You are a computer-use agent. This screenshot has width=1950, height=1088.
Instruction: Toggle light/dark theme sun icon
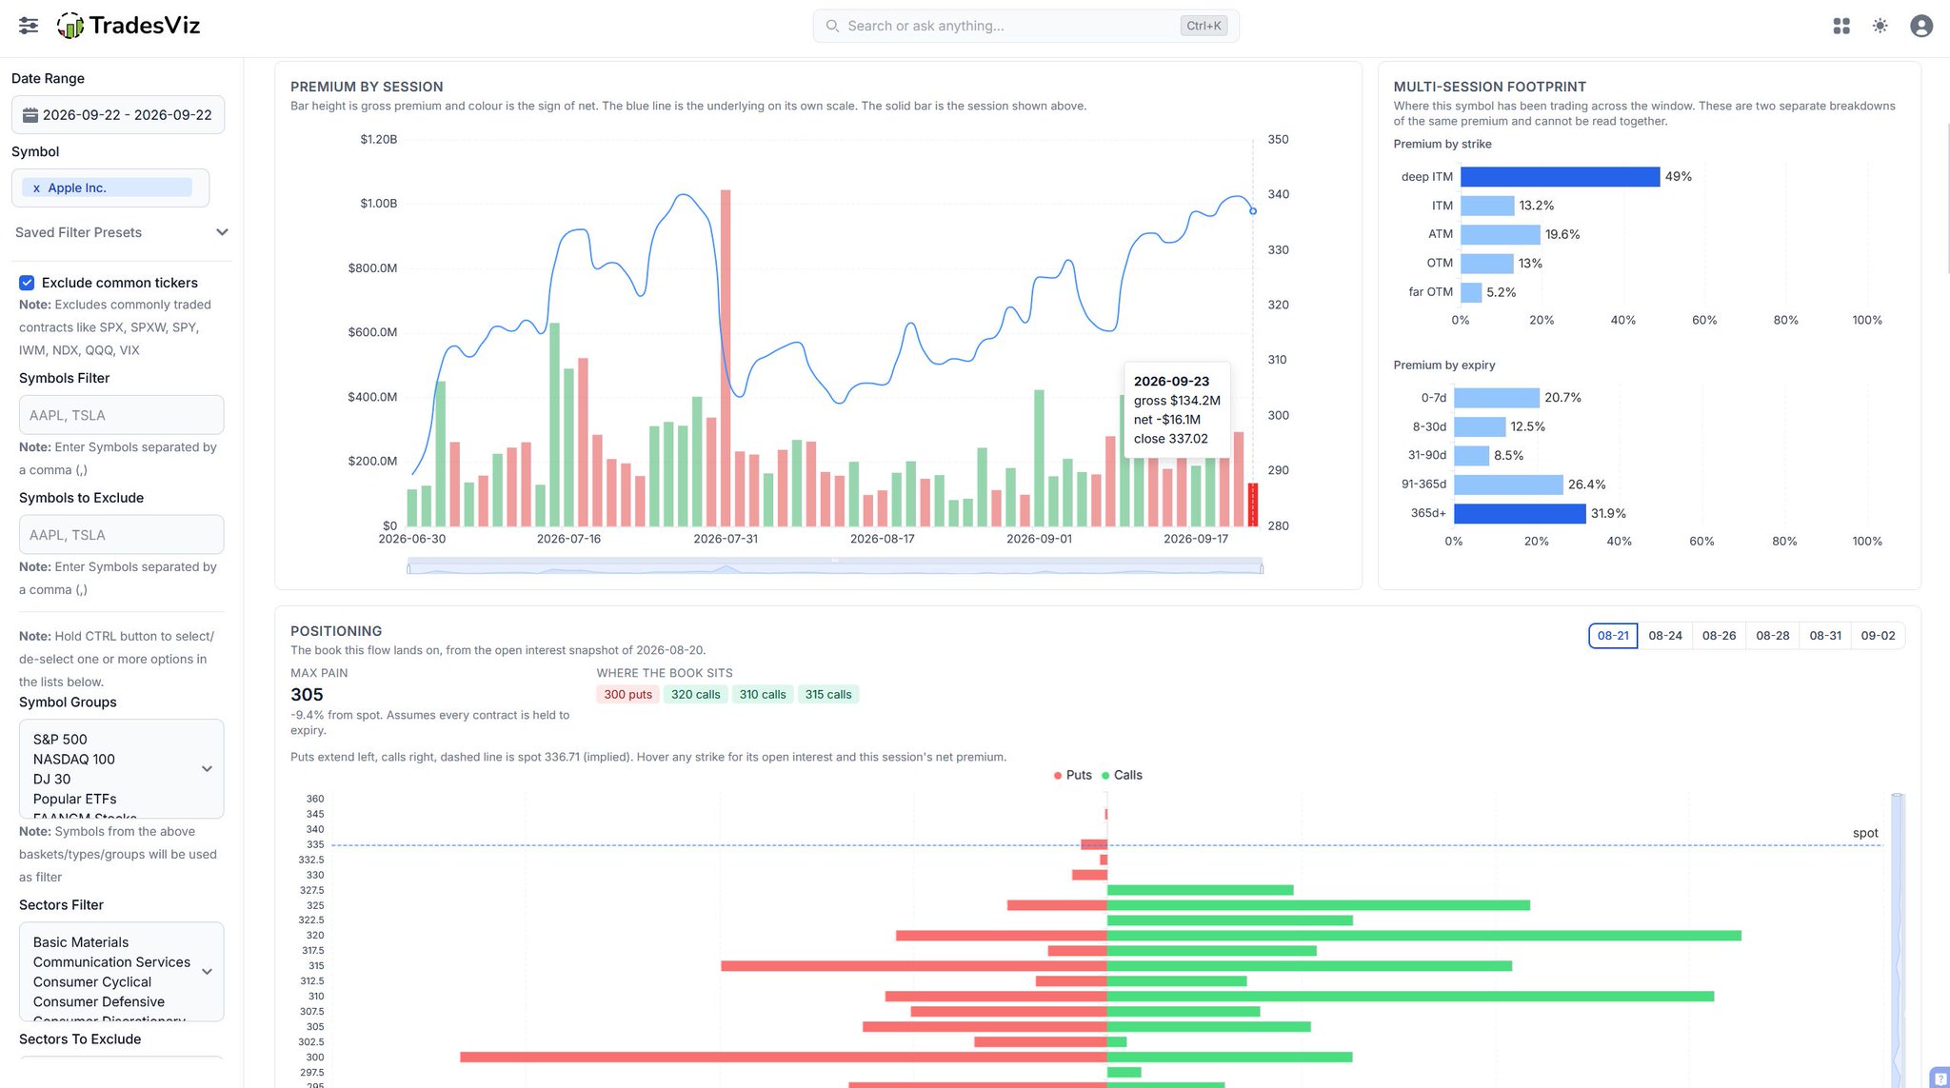point(1880,26)
